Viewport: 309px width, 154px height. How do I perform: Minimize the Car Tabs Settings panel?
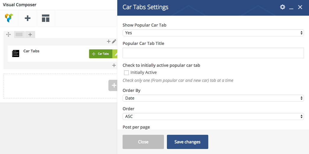[x=291, y=7]
